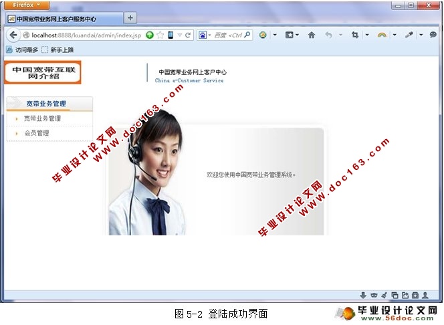Expand the bookmarks star-box dropdown arrow

click(297, 35)
